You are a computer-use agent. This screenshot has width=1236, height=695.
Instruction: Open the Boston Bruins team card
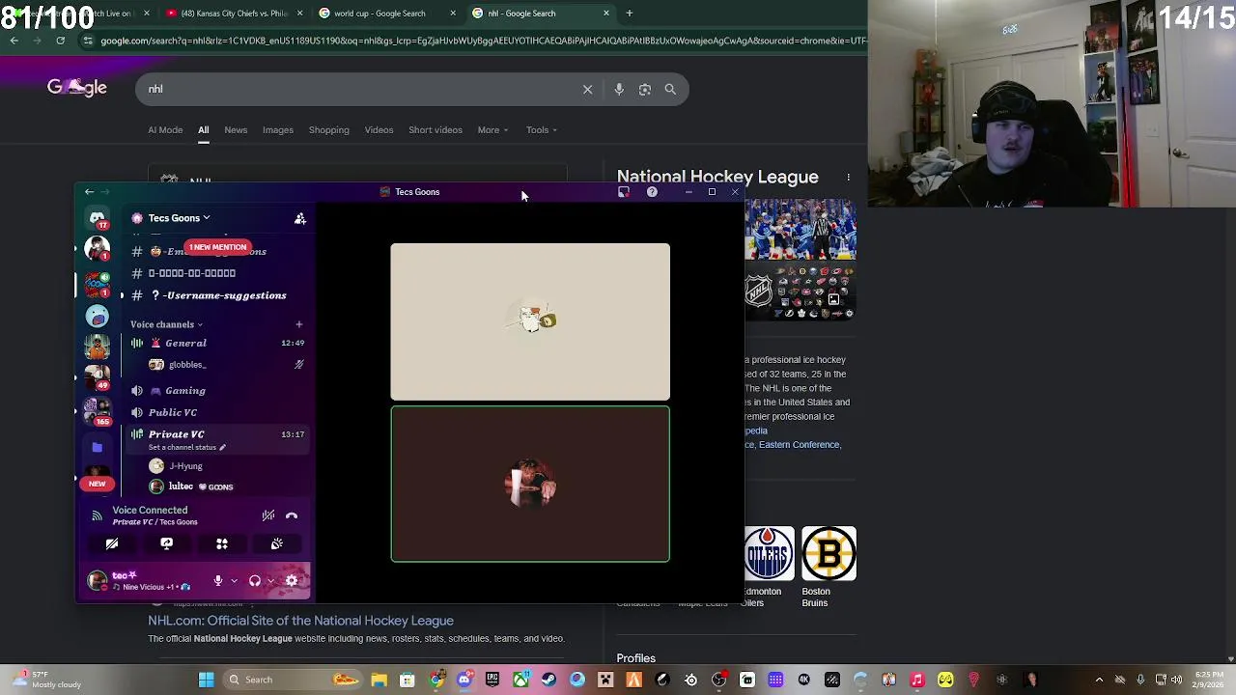829,567
